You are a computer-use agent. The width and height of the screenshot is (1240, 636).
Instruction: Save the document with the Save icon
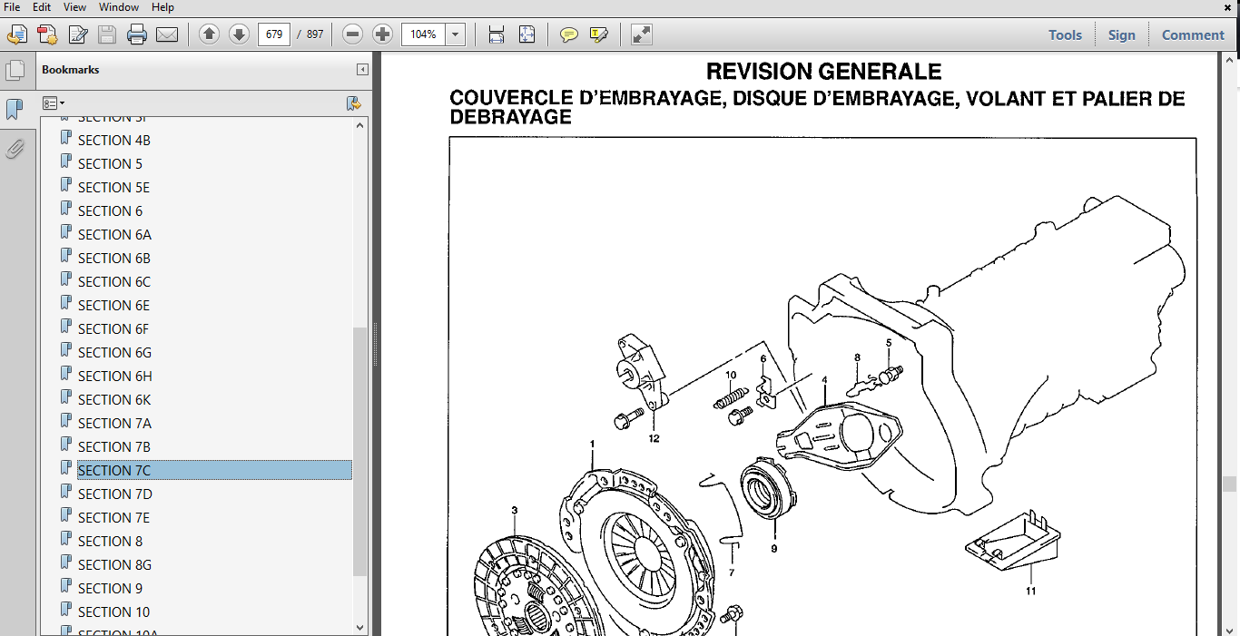[108, 34]
